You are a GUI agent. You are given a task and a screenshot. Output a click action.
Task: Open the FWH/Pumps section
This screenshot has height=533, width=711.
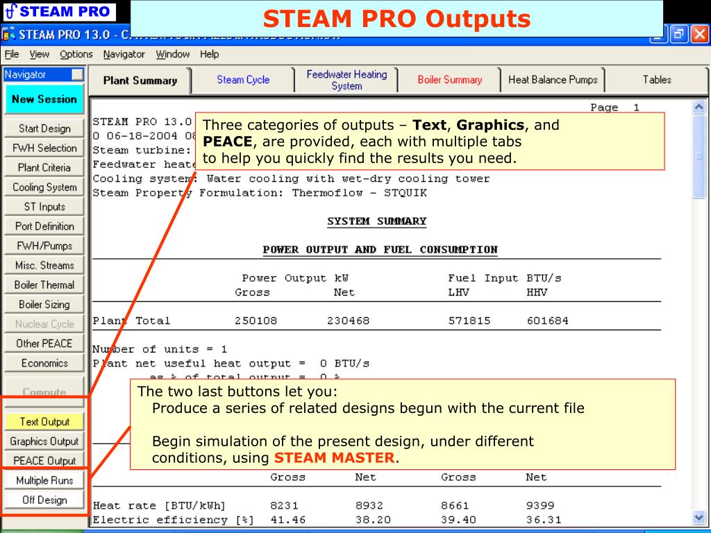click(x=44, y=246)
